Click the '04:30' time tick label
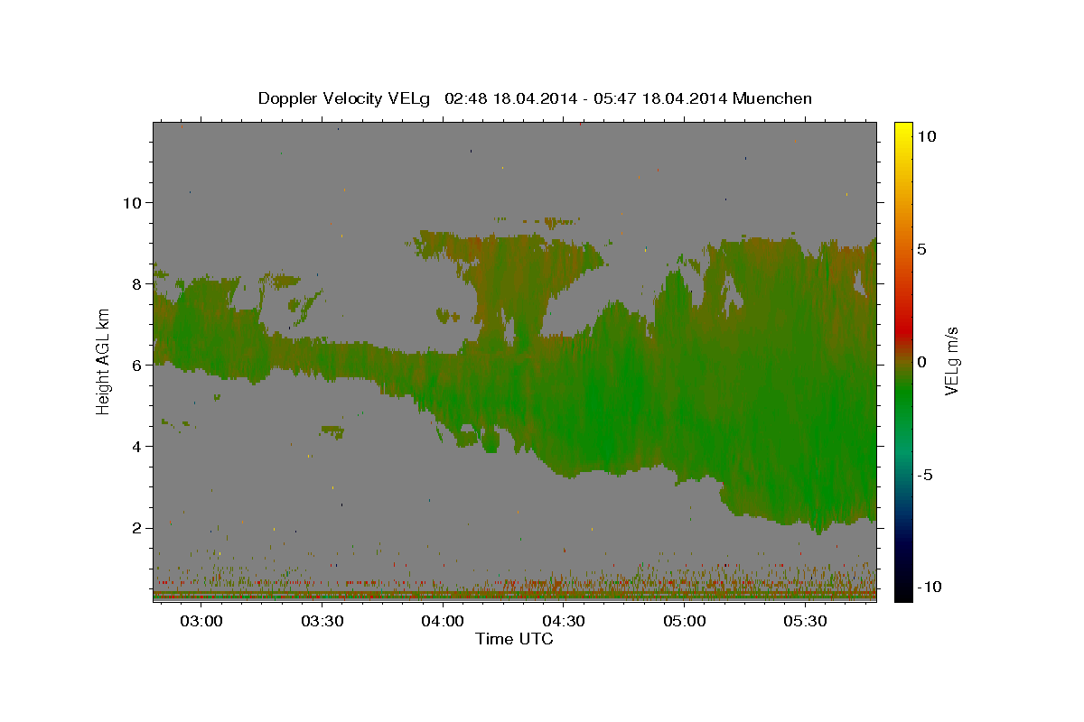Image resolution: width=1084 pixels, height=722 pixels. [x=564, y=622]
